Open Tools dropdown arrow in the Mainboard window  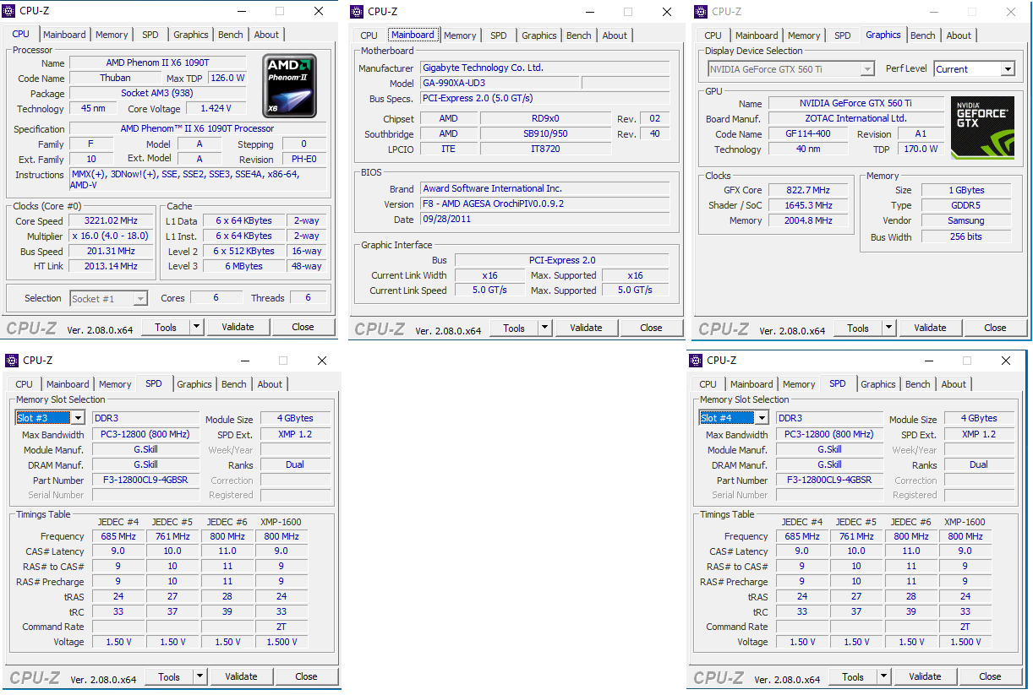click(x=544, y=328)
